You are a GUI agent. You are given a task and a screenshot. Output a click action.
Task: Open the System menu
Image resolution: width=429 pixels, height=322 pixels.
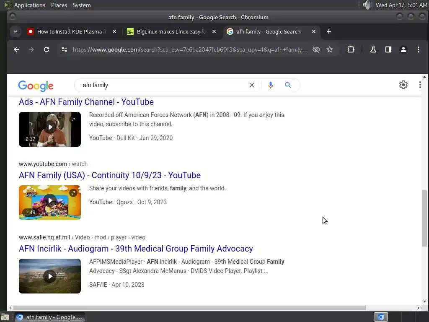pyautogui.click(x=82, y=5)
